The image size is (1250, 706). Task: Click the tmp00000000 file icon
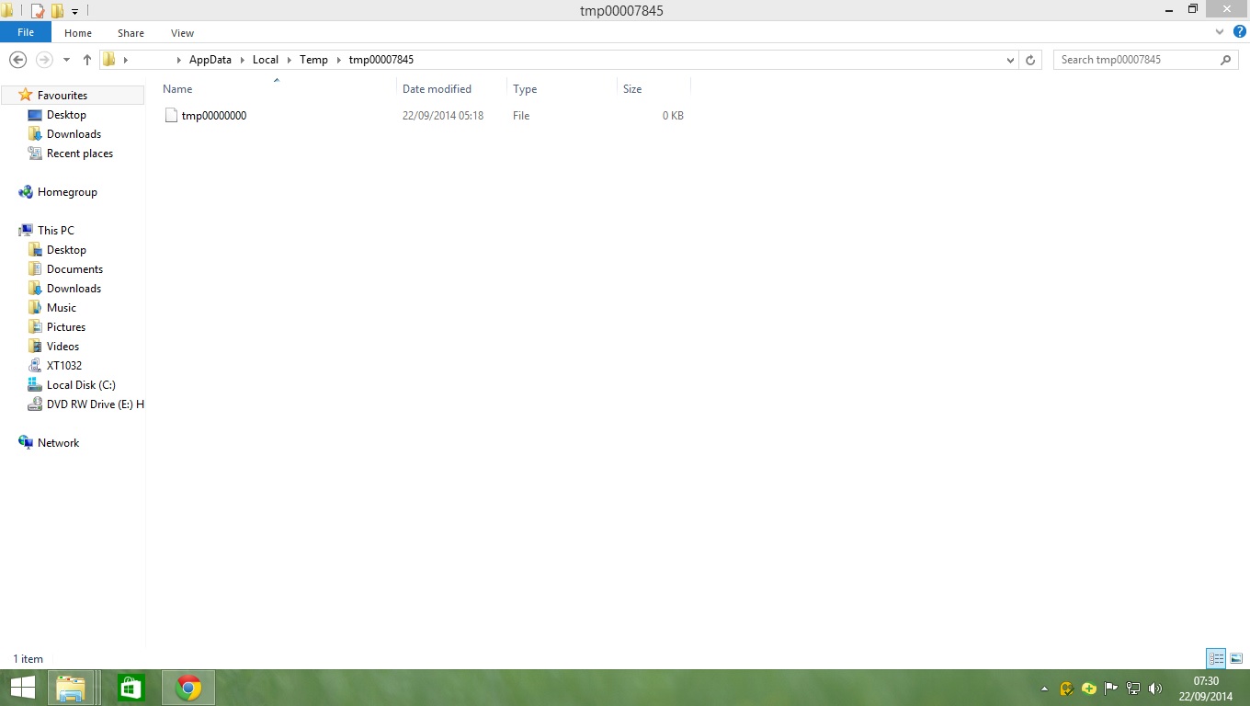point(170,116)
